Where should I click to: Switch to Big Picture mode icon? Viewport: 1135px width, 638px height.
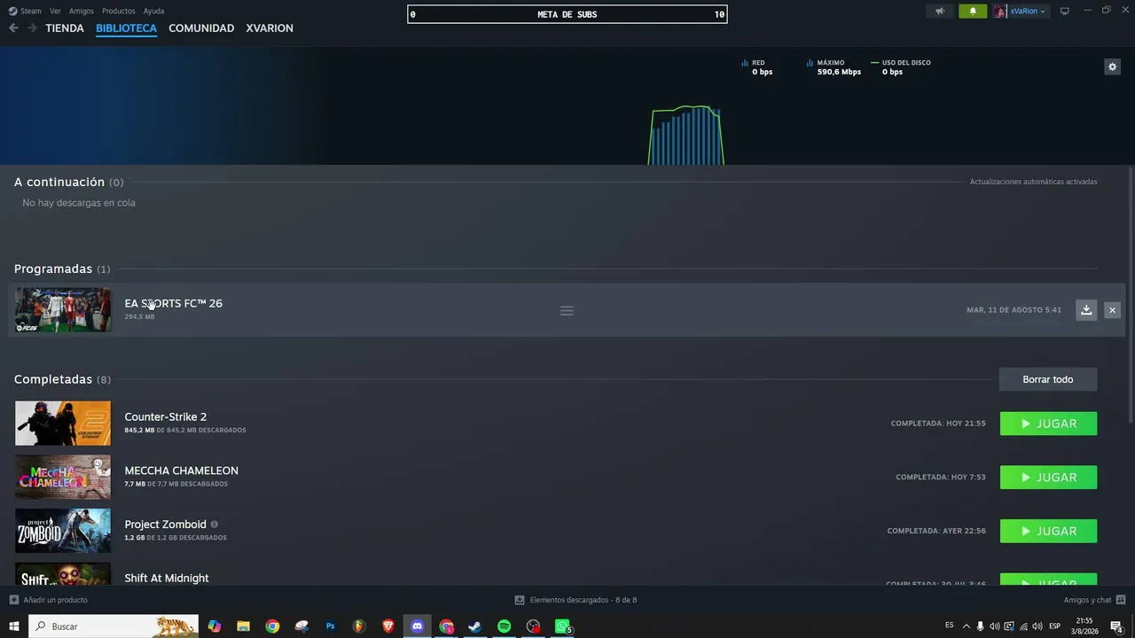point(1065,12)
